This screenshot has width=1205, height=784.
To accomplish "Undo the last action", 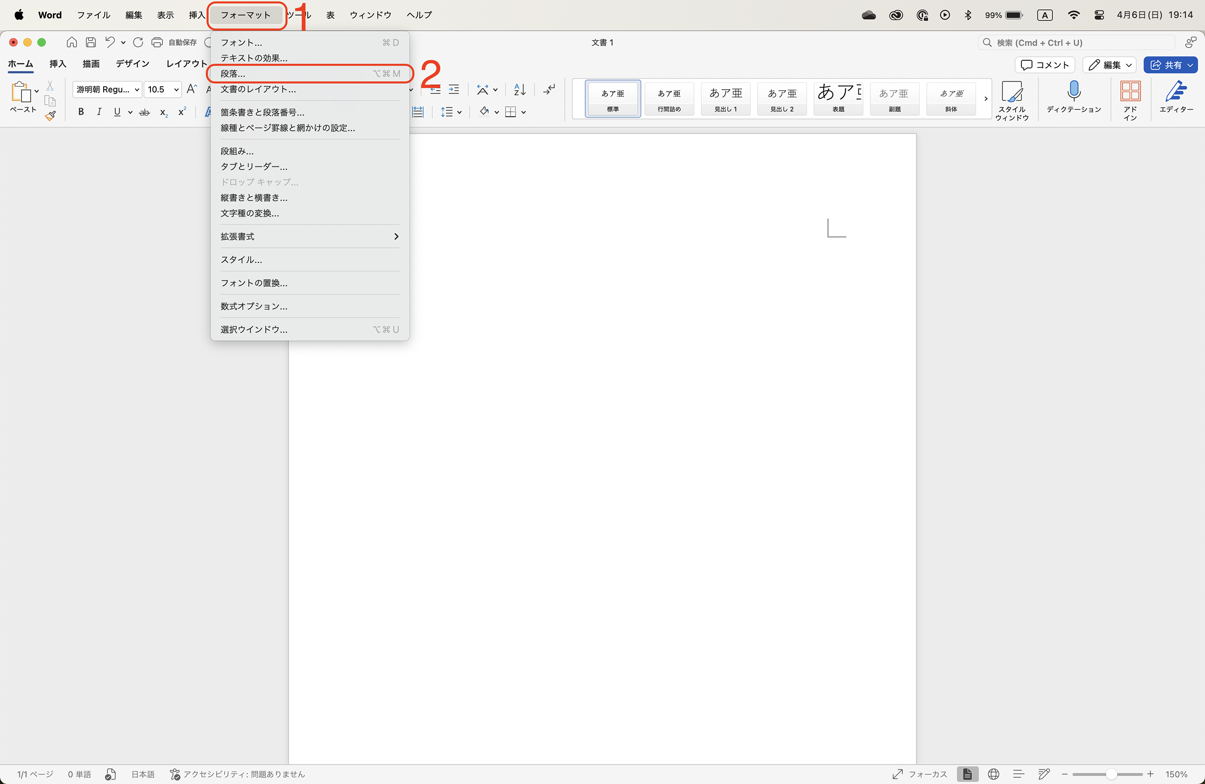I will [109, 42].
